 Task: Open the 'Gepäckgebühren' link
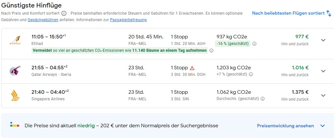click(43, 20)
